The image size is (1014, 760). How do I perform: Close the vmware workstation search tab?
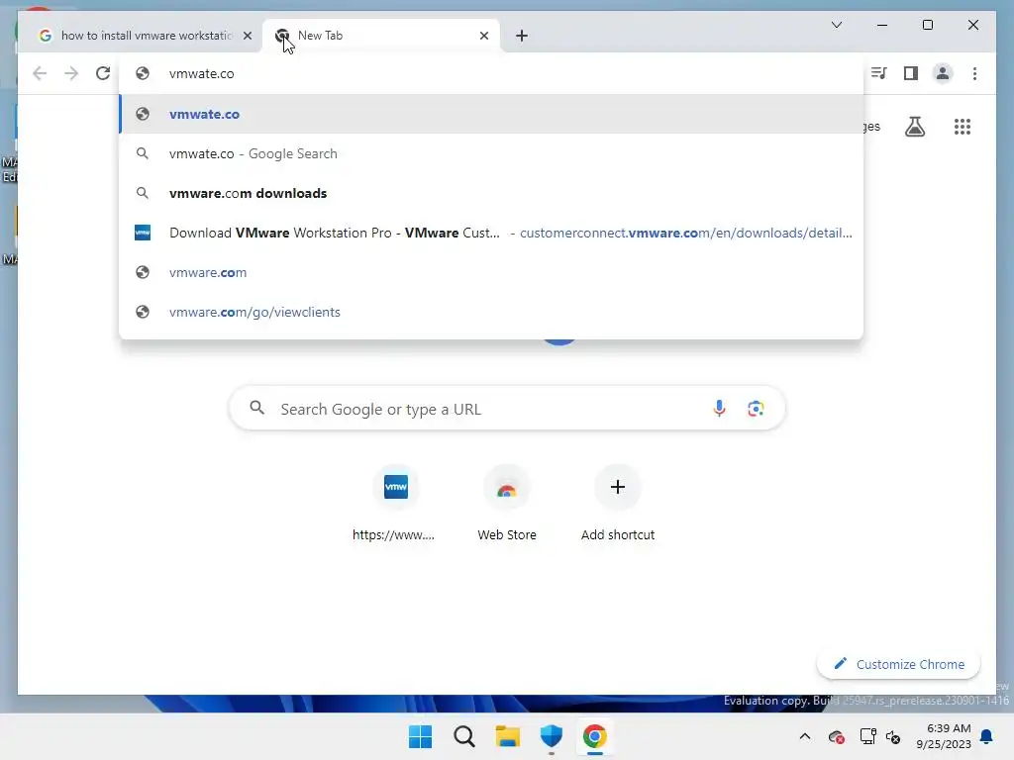(247, 36)
